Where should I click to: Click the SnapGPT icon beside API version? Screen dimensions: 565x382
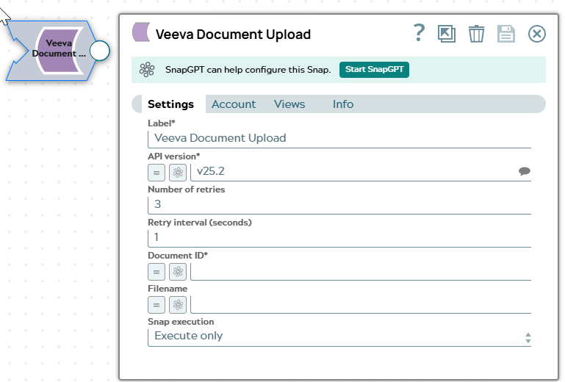coord(178,173)
